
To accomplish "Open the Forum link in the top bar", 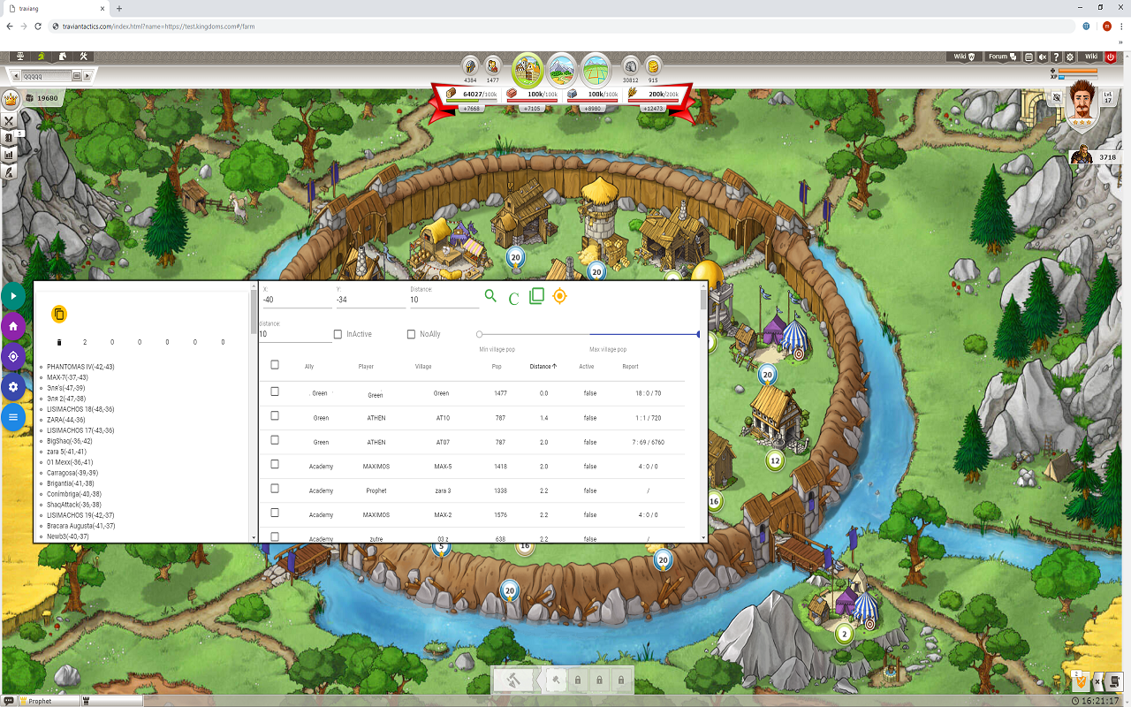I will pos(1001,57).
